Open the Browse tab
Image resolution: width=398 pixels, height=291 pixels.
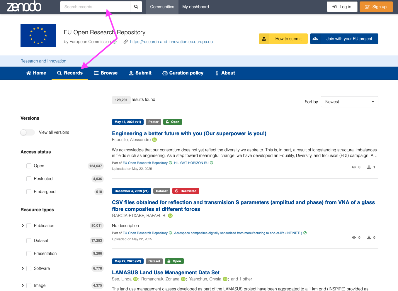(106, 73)
